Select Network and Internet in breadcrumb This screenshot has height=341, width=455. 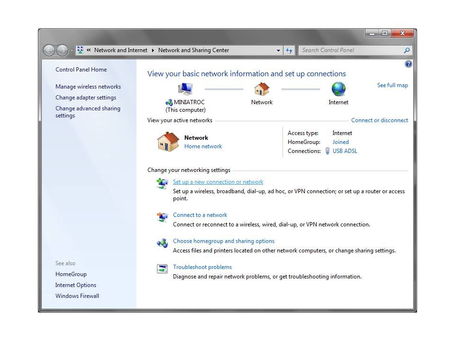(x=121, y=50)
